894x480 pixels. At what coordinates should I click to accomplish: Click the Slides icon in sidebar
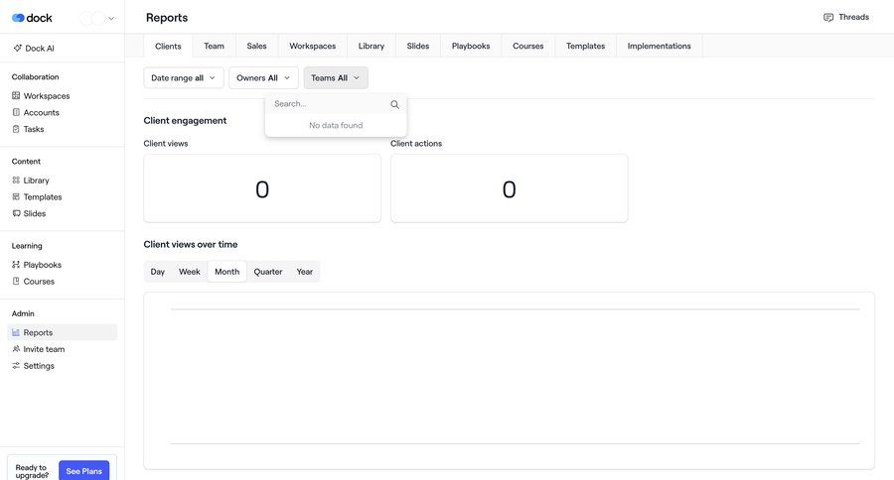coord(16,213)
